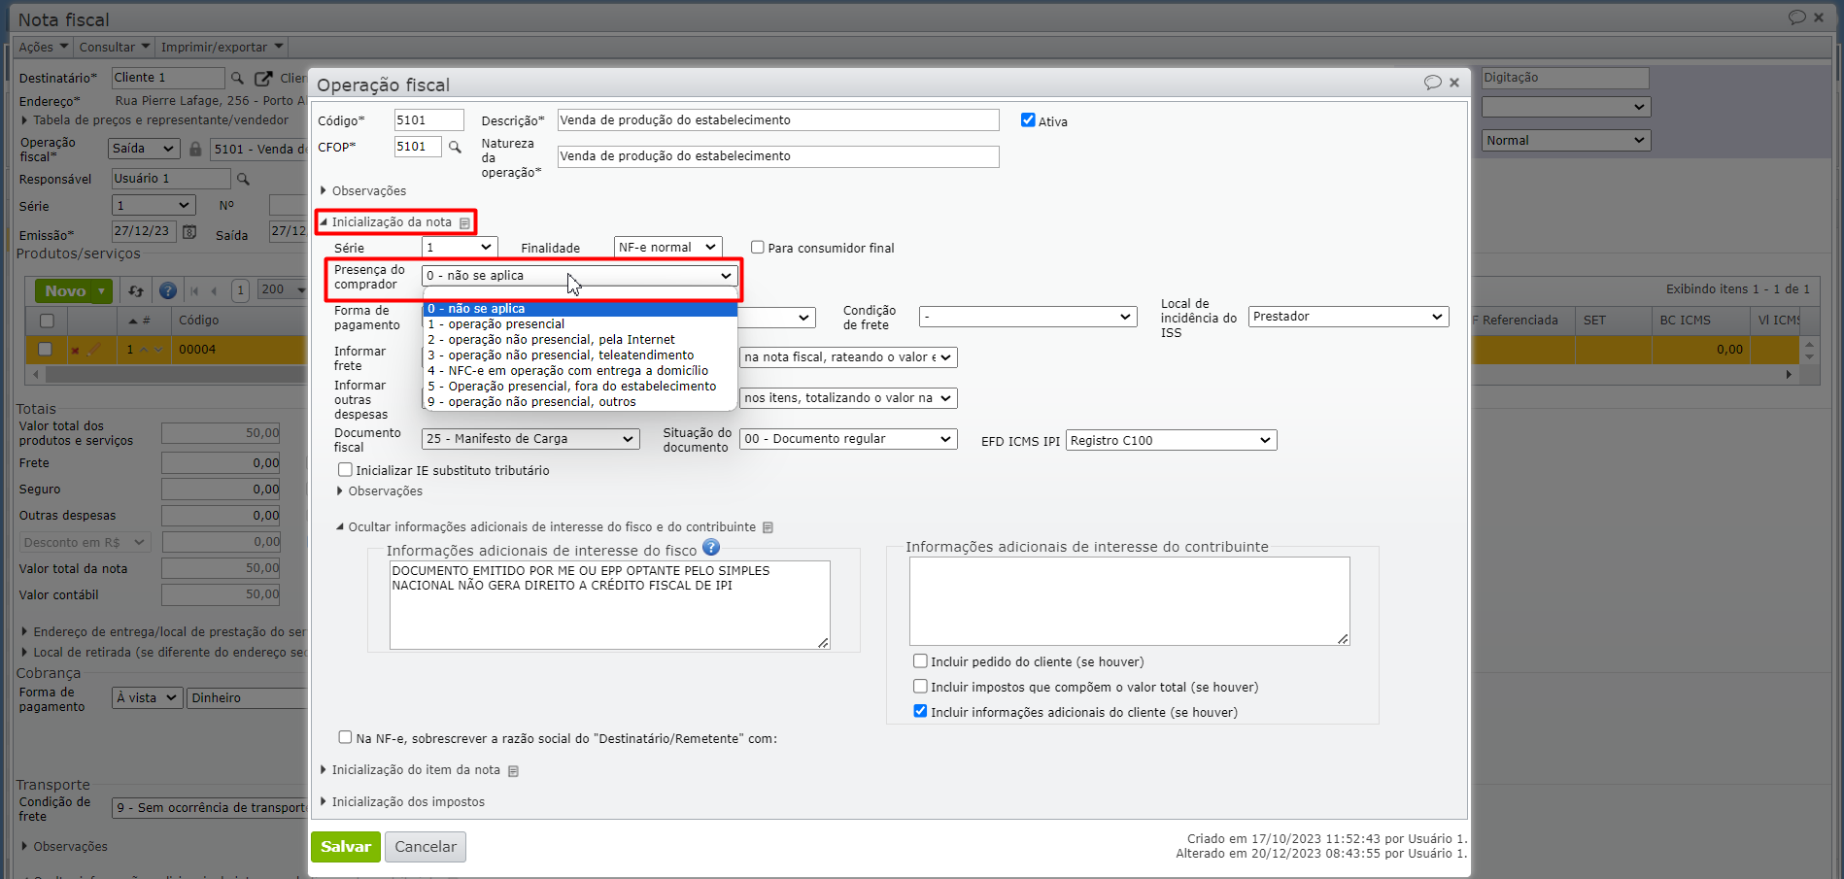Click the Destinatário search magnifier in Nota fiscal

click(x=237, y=78)
